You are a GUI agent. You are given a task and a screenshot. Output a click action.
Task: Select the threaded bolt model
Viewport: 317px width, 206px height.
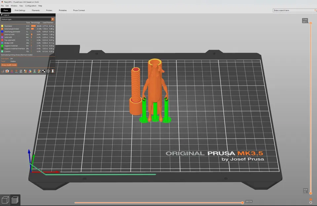(x=136, y=92)
